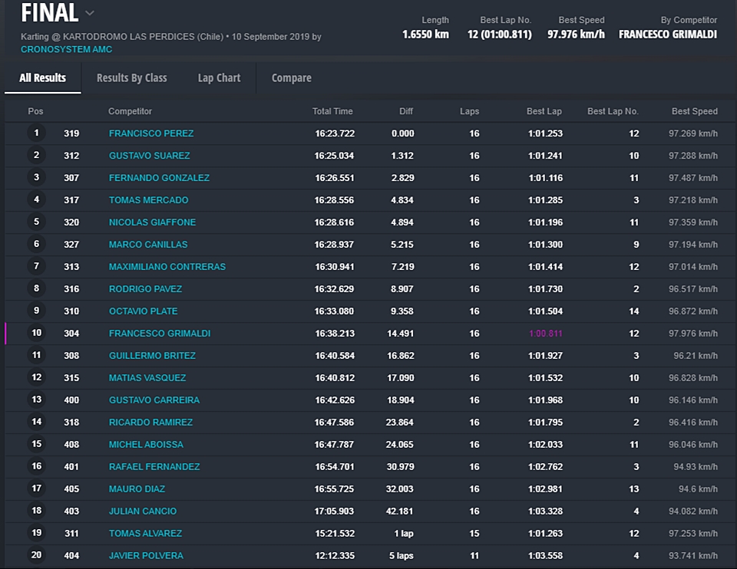Click the purple best lap time 1:00.811
Viewport: 737px width, 569px height.
[x=545, y=334]
